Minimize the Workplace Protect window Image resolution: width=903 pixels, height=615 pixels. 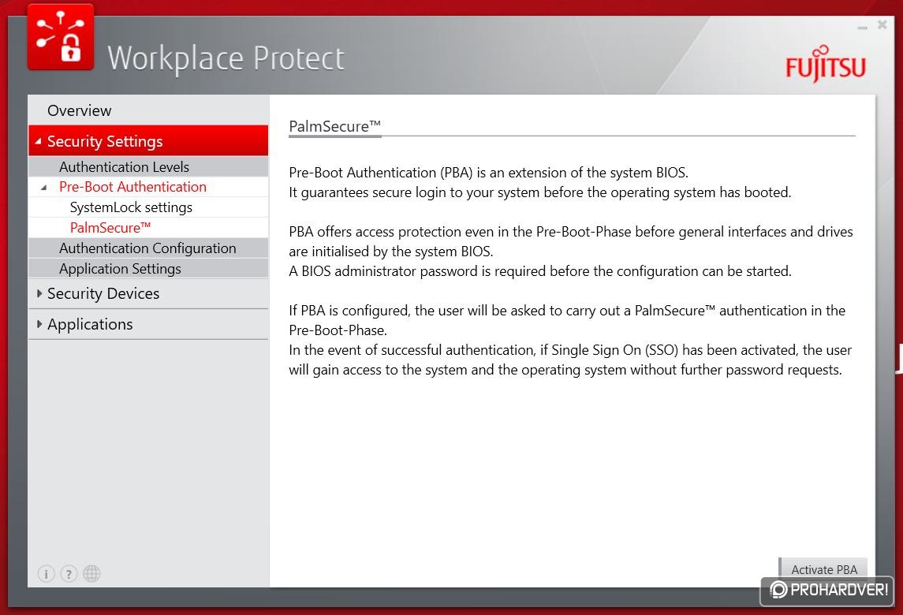[862, 27]
